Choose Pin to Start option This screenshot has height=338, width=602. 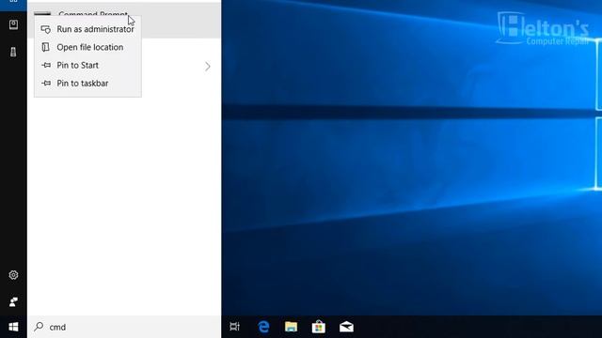[87, 65]
